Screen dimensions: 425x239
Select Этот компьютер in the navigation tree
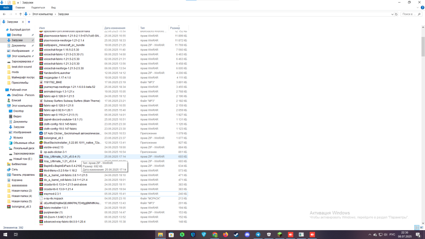(x=22, y=106)
